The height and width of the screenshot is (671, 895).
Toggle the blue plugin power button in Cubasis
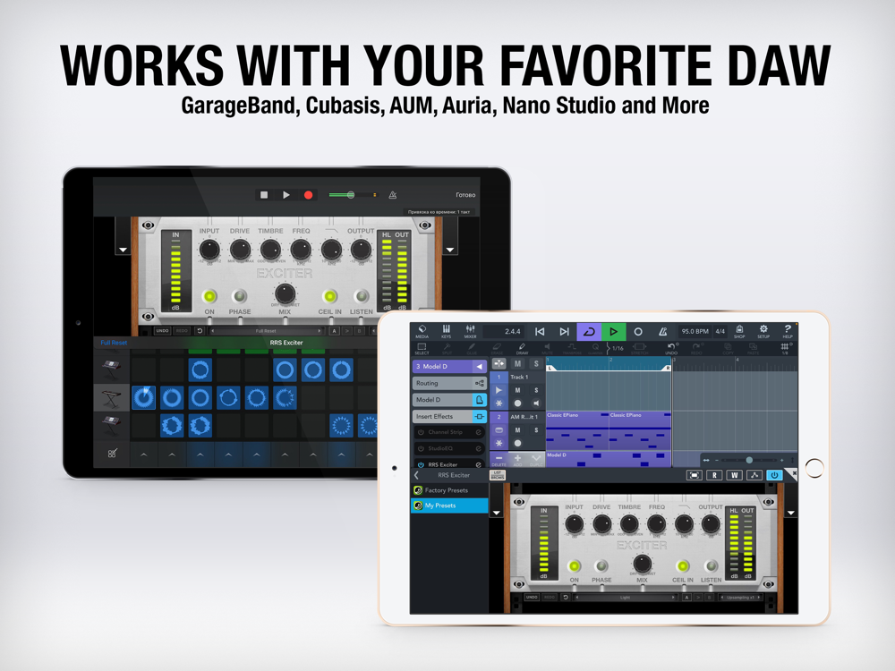pos(774,475)
